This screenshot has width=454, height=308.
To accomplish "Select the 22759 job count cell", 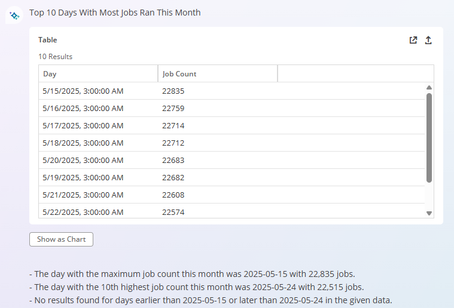I will [218, 109].
